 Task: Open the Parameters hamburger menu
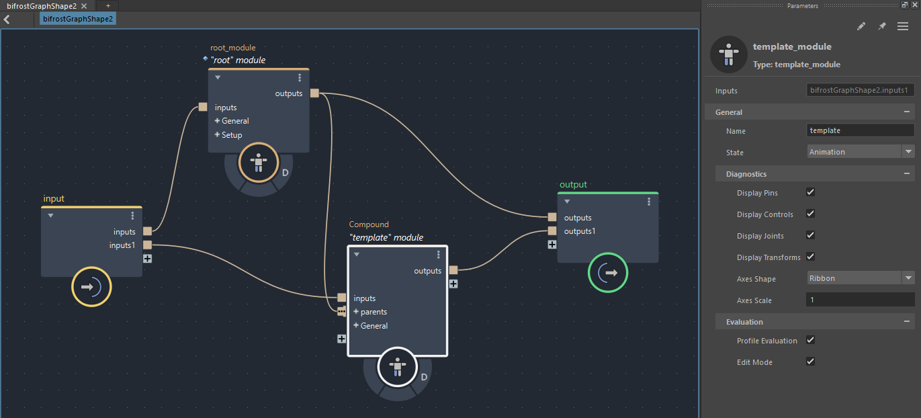point(903,26)
